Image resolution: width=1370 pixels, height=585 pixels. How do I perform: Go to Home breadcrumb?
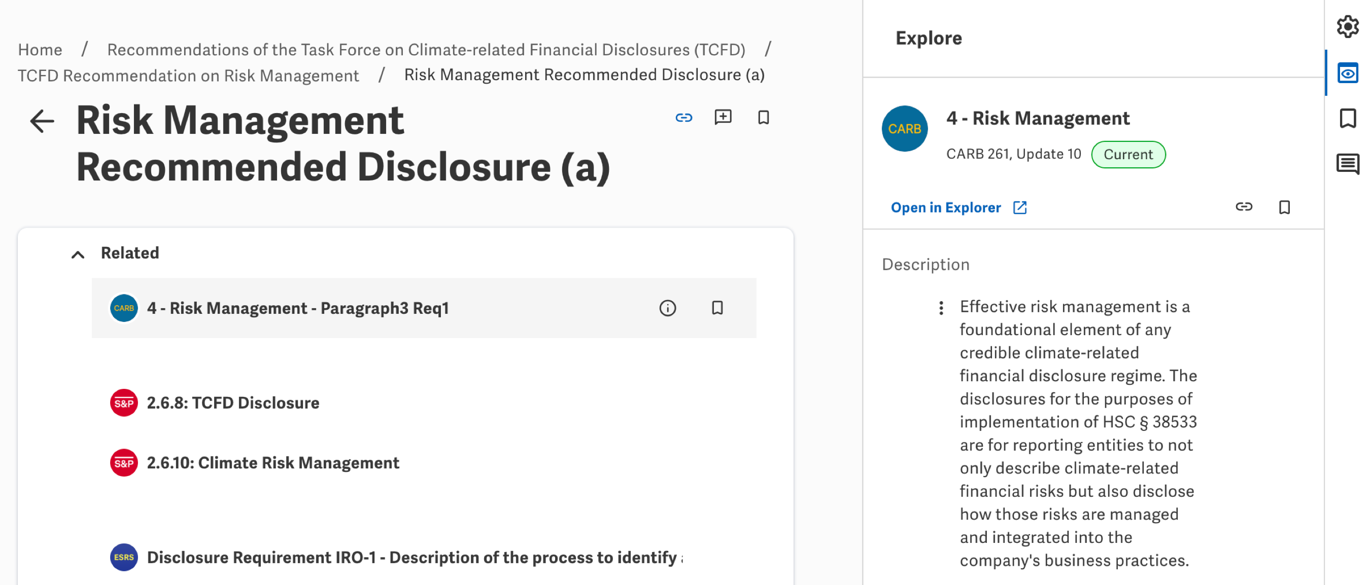(x=40, y=49)
